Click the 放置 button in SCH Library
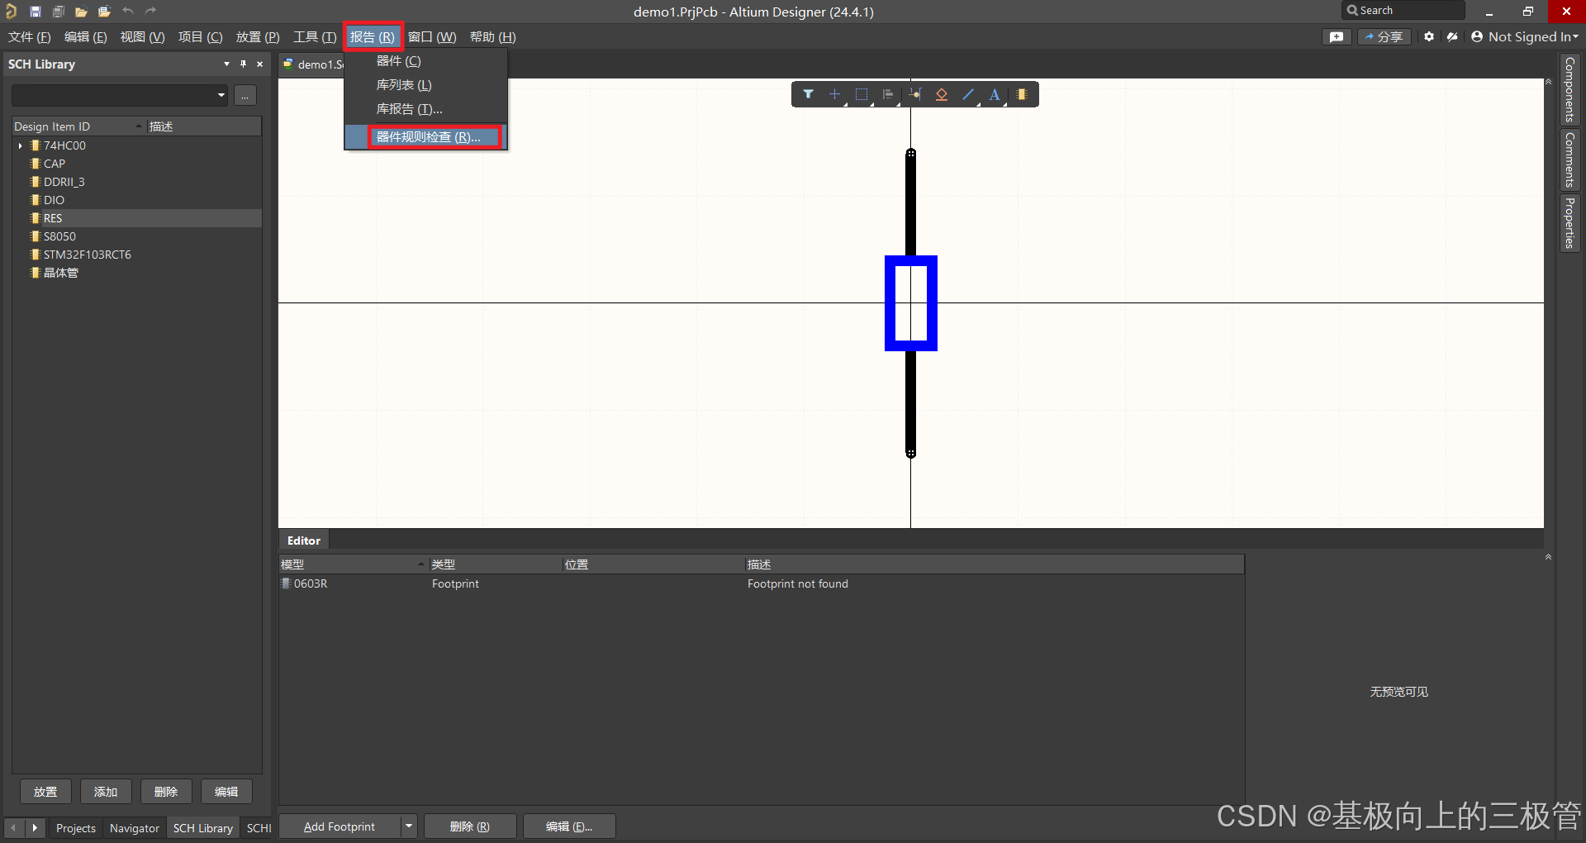Viewport: 1586px width, 843px height. pos(45,792)
